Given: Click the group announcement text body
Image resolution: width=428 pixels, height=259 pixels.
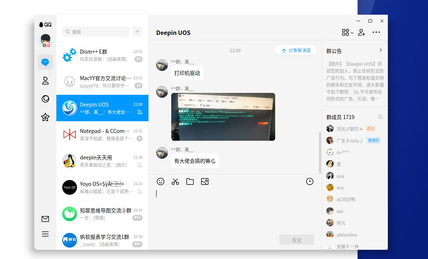Looking at the screenshot, I should [355, 81].
